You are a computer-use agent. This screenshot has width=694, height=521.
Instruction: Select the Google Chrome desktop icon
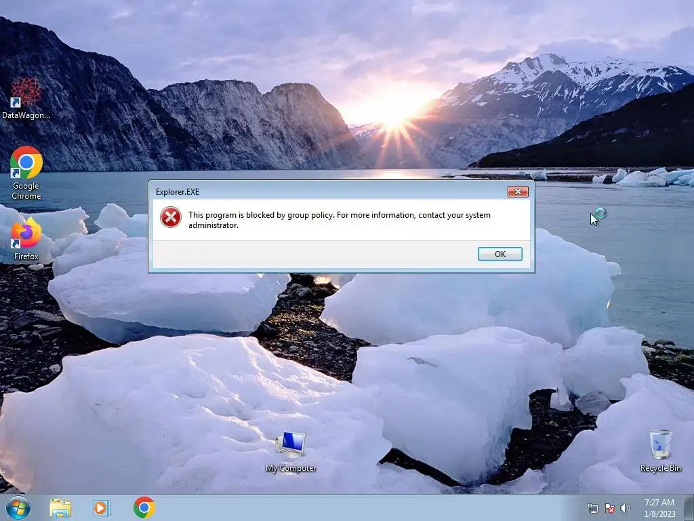[x=26, y=173]
